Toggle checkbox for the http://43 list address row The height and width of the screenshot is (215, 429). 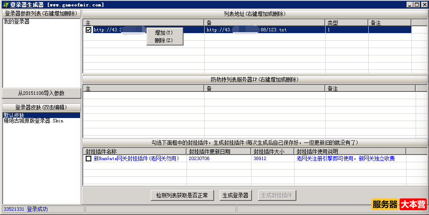(x=89, y=30)
